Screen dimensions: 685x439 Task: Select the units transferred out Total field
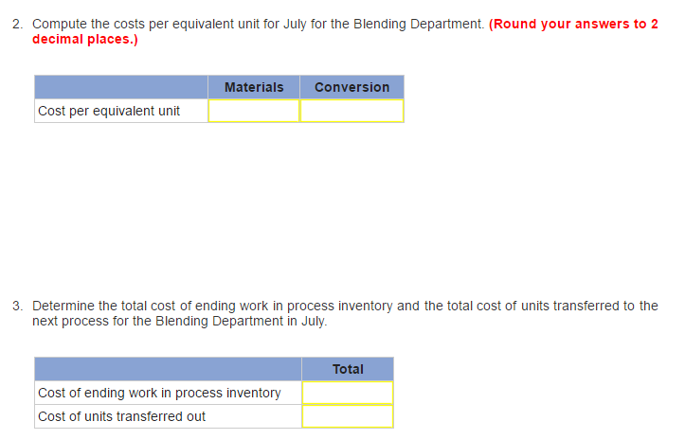tap(347, 416)
